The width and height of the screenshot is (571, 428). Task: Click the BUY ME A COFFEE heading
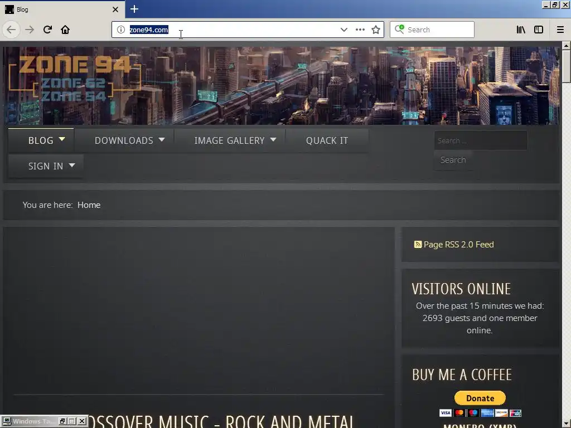[462, 375]
